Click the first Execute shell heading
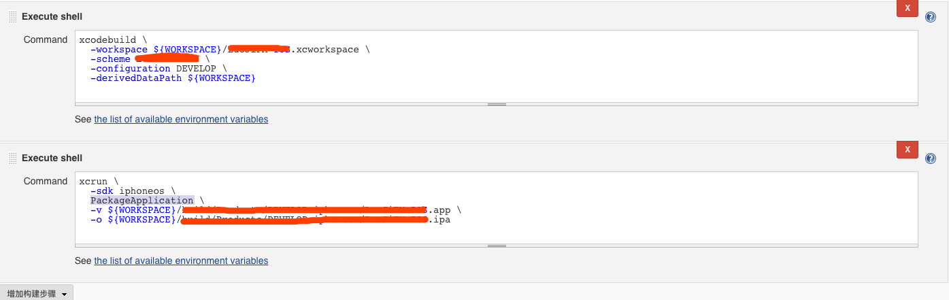The height and width of the screenshot is (300, 949). point(52,16)
